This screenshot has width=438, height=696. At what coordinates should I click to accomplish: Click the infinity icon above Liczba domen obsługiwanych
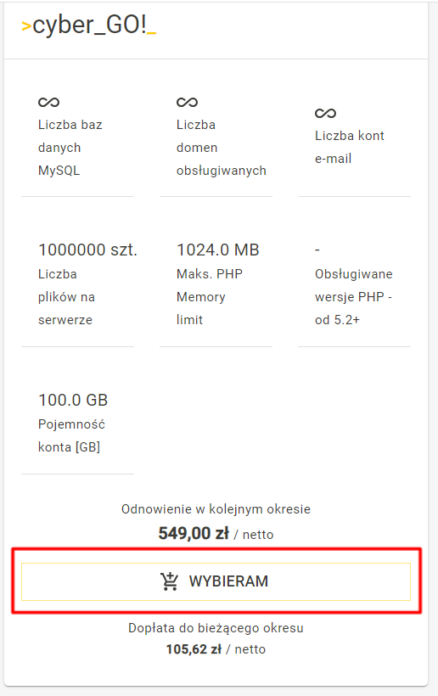188,102
